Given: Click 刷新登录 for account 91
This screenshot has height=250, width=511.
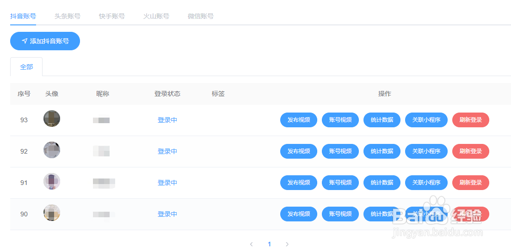Looking at the screenshot, I should pyautogui.click(x=471, y=183).
